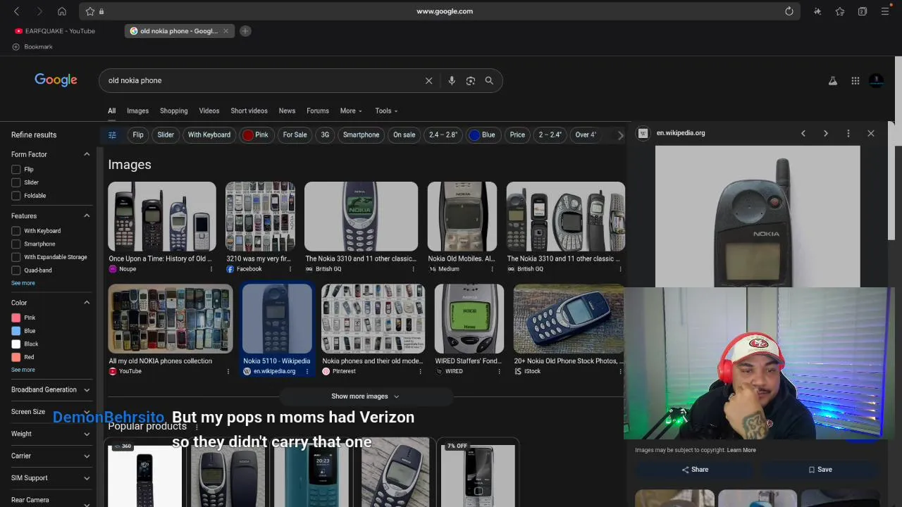
Task: Open the Google apps grid
Action: point(855,81)
